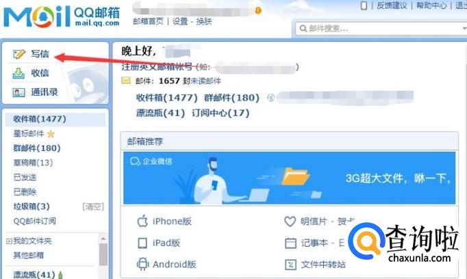Click the heart icon beside 明信片
The width and height of the screenshot is (467, 279).
(290, 222)
